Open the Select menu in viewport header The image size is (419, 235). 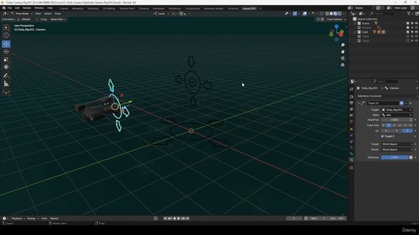(48, 14)
